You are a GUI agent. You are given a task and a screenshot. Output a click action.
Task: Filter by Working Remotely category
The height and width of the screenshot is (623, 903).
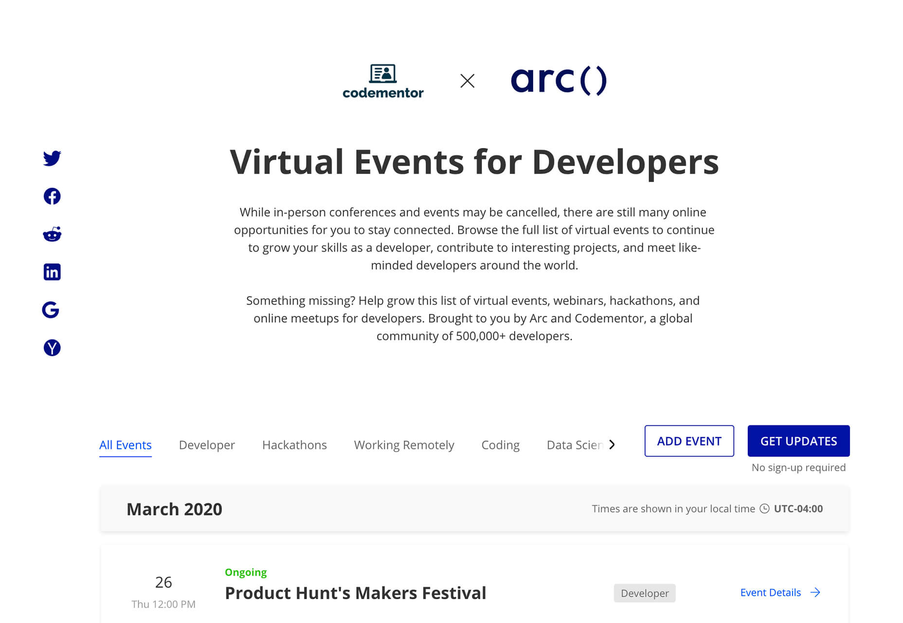(x=404, y=445)
